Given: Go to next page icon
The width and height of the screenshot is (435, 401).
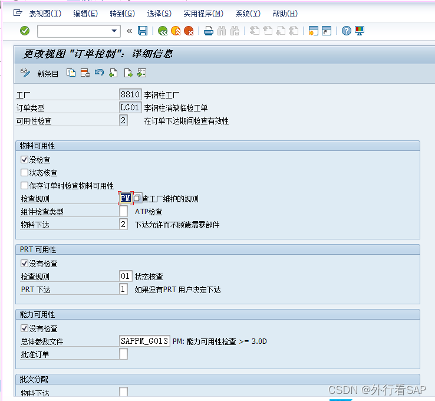Looking at the screenshot, I should 281,31.
